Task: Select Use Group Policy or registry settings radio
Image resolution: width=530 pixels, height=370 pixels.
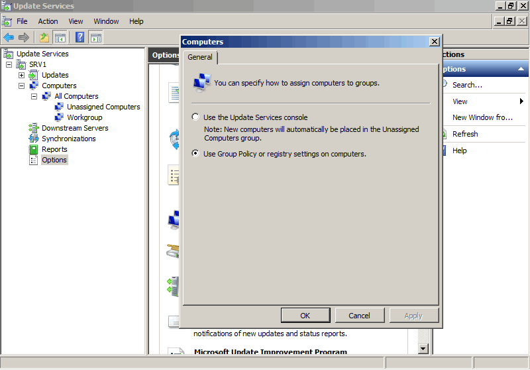Action: 195,154
